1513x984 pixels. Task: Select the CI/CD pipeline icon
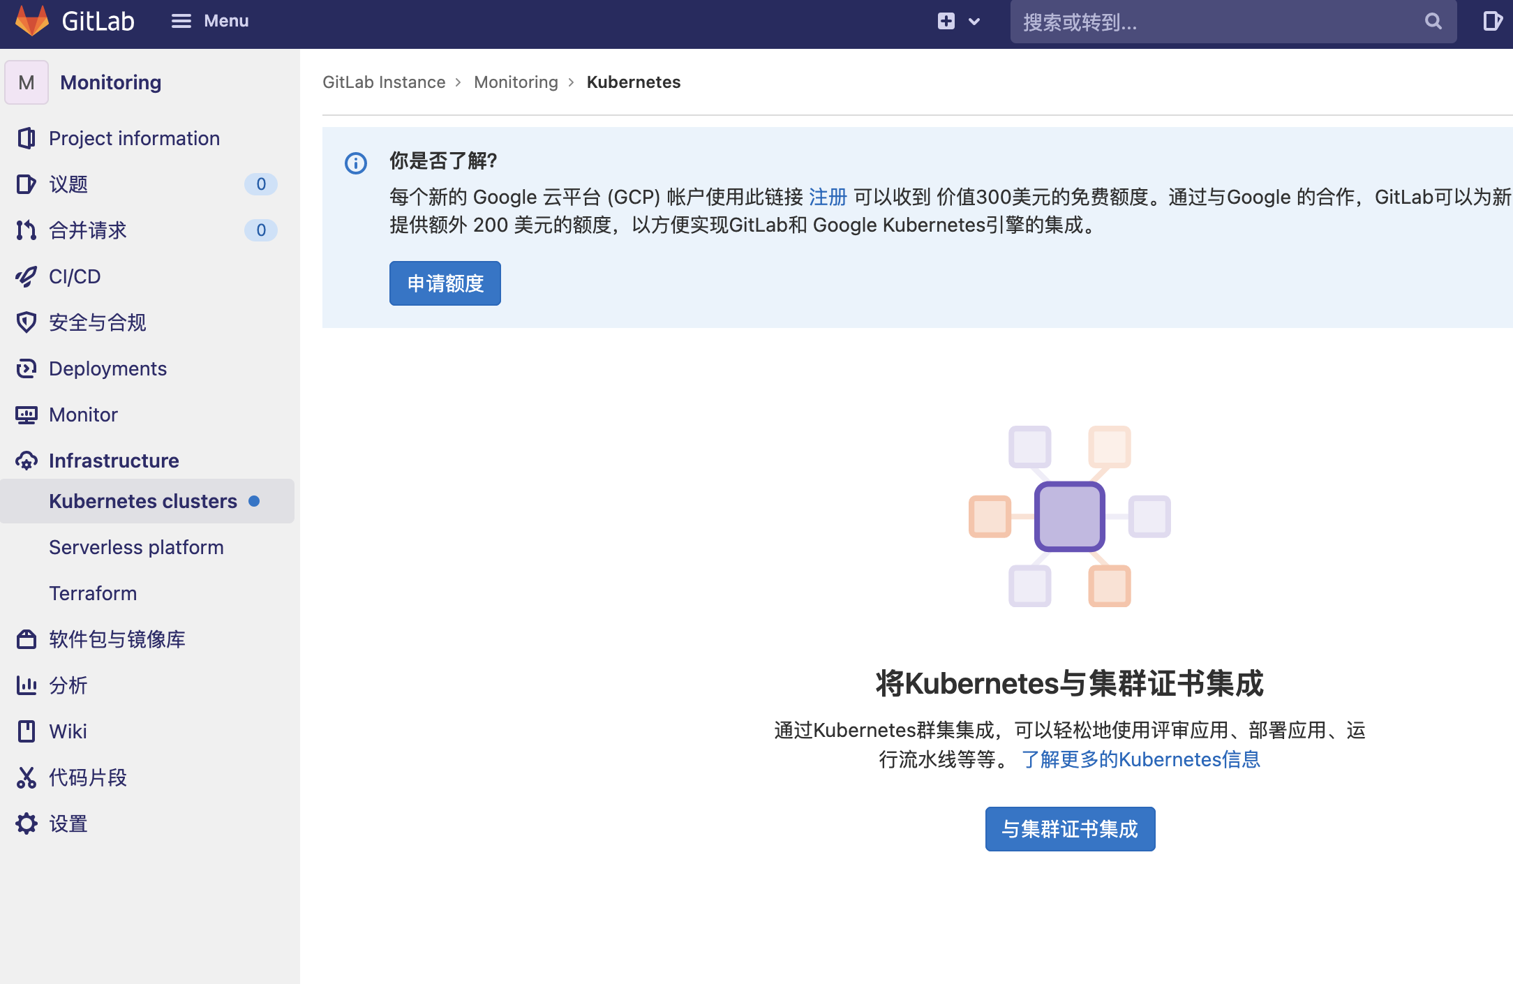point(27,276)
